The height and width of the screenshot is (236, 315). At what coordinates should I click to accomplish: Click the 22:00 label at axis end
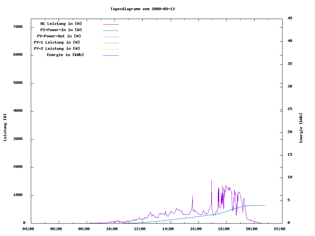(x=280, y=229)
